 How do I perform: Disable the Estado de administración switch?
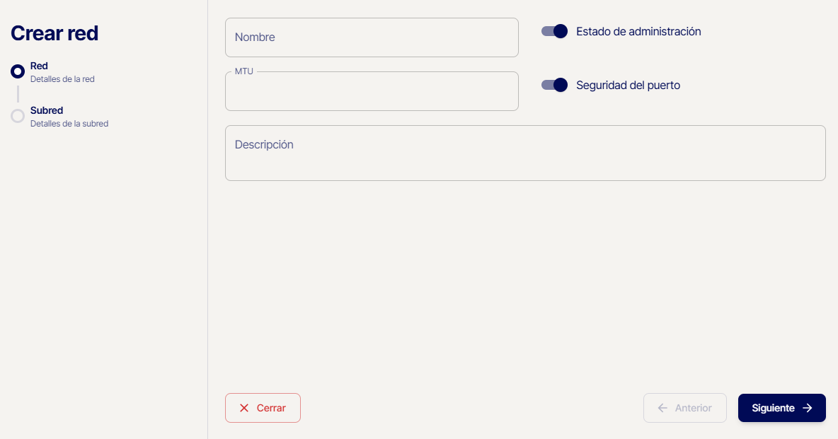pyautogui.click(x=555, y=31)
